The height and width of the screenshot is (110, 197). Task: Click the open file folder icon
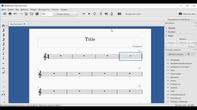tap(31, 14)
